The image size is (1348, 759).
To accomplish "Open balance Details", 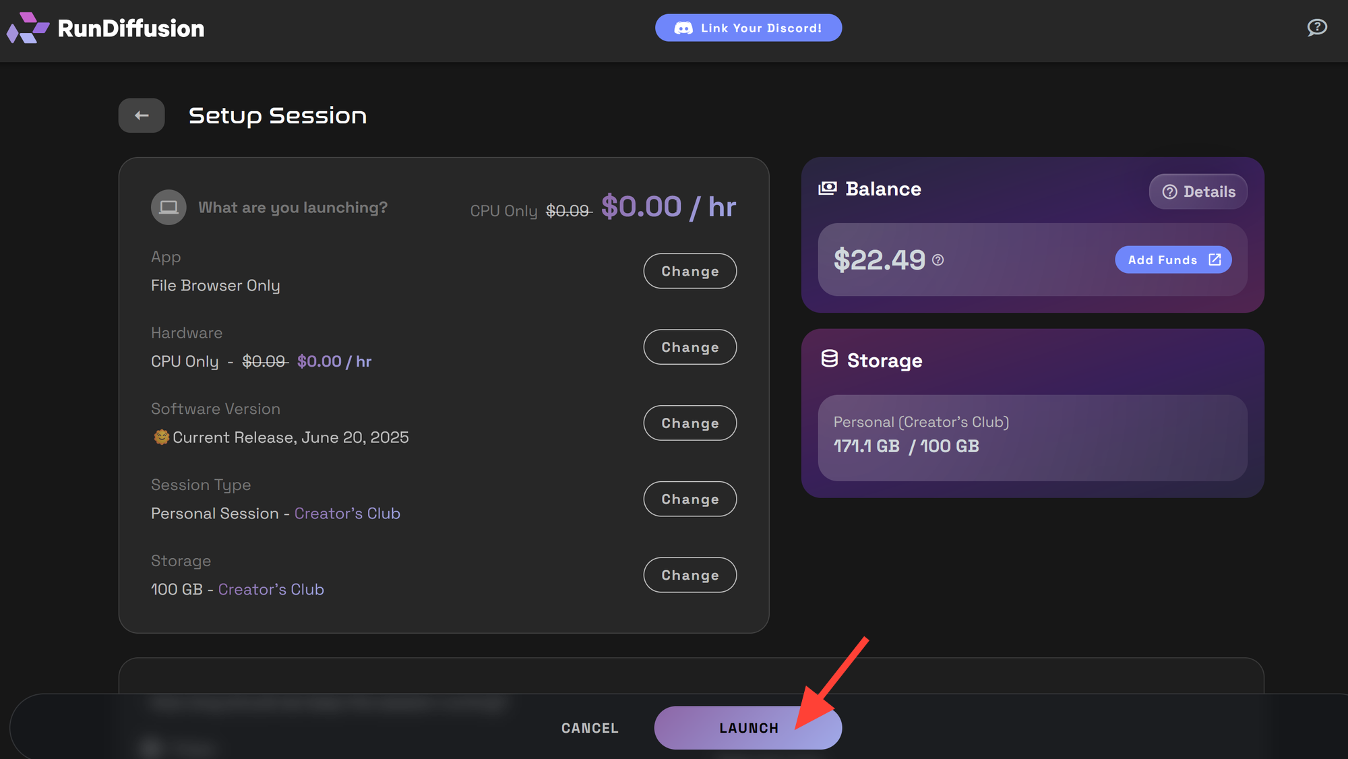I will [1198, 192].
